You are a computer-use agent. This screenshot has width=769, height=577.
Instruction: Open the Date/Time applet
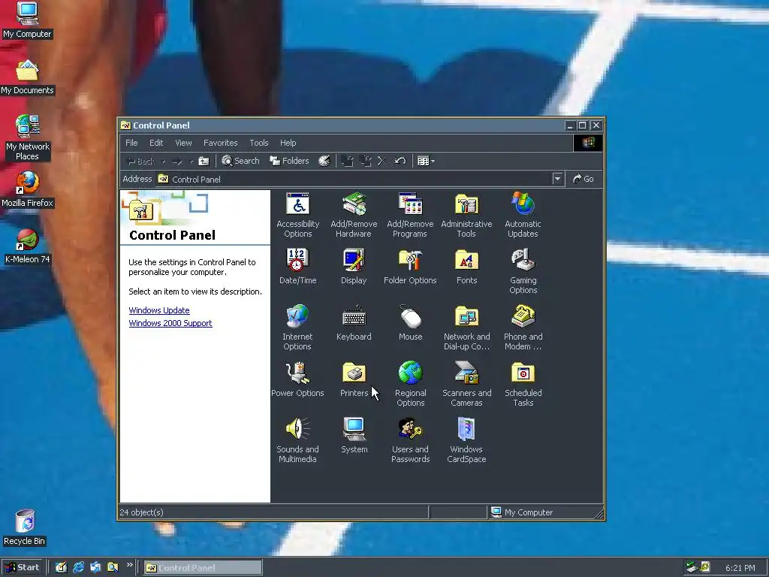(297, 267)
